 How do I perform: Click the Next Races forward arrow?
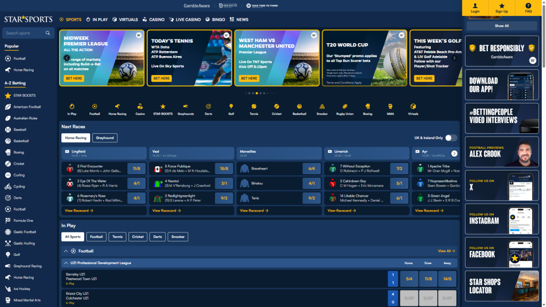454,153
